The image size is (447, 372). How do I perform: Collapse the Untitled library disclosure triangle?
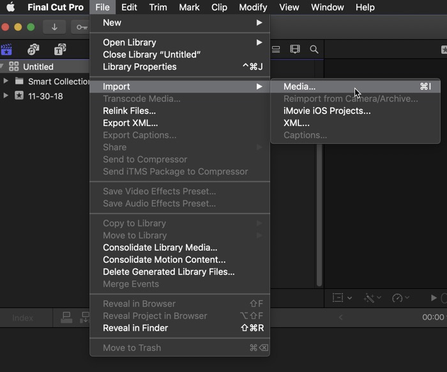[2, 66]
